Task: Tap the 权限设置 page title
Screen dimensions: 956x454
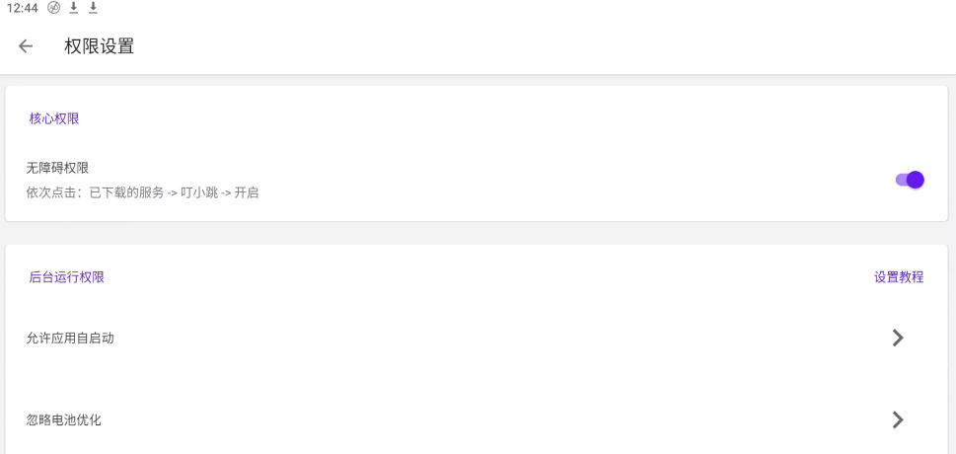Action: 100,46
